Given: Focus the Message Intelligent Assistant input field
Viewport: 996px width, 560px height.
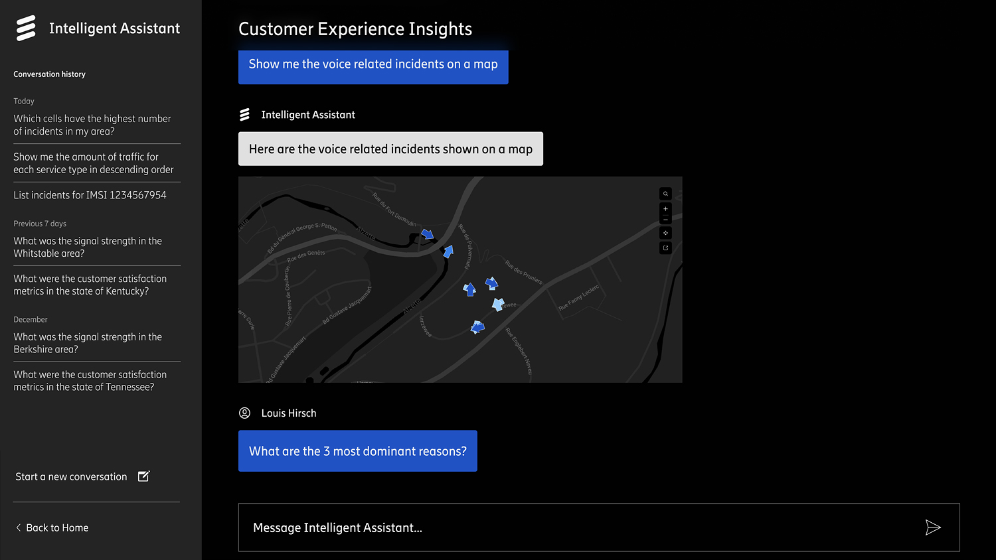Looking at the screenshot, I should point(578,527).
